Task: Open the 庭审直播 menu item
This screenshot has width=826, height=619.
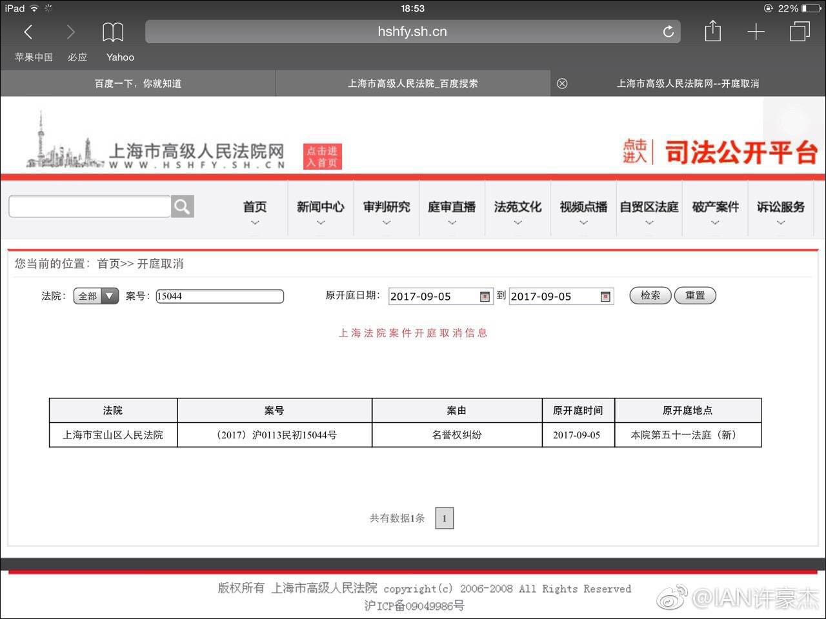Action: click(452, 207)
